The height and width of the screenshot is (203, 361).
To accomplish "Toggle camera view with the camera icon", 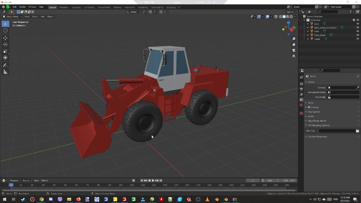I will [294, 50].
